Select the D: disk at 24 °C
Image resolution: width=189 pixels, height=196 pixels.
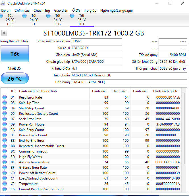(34, 20)
